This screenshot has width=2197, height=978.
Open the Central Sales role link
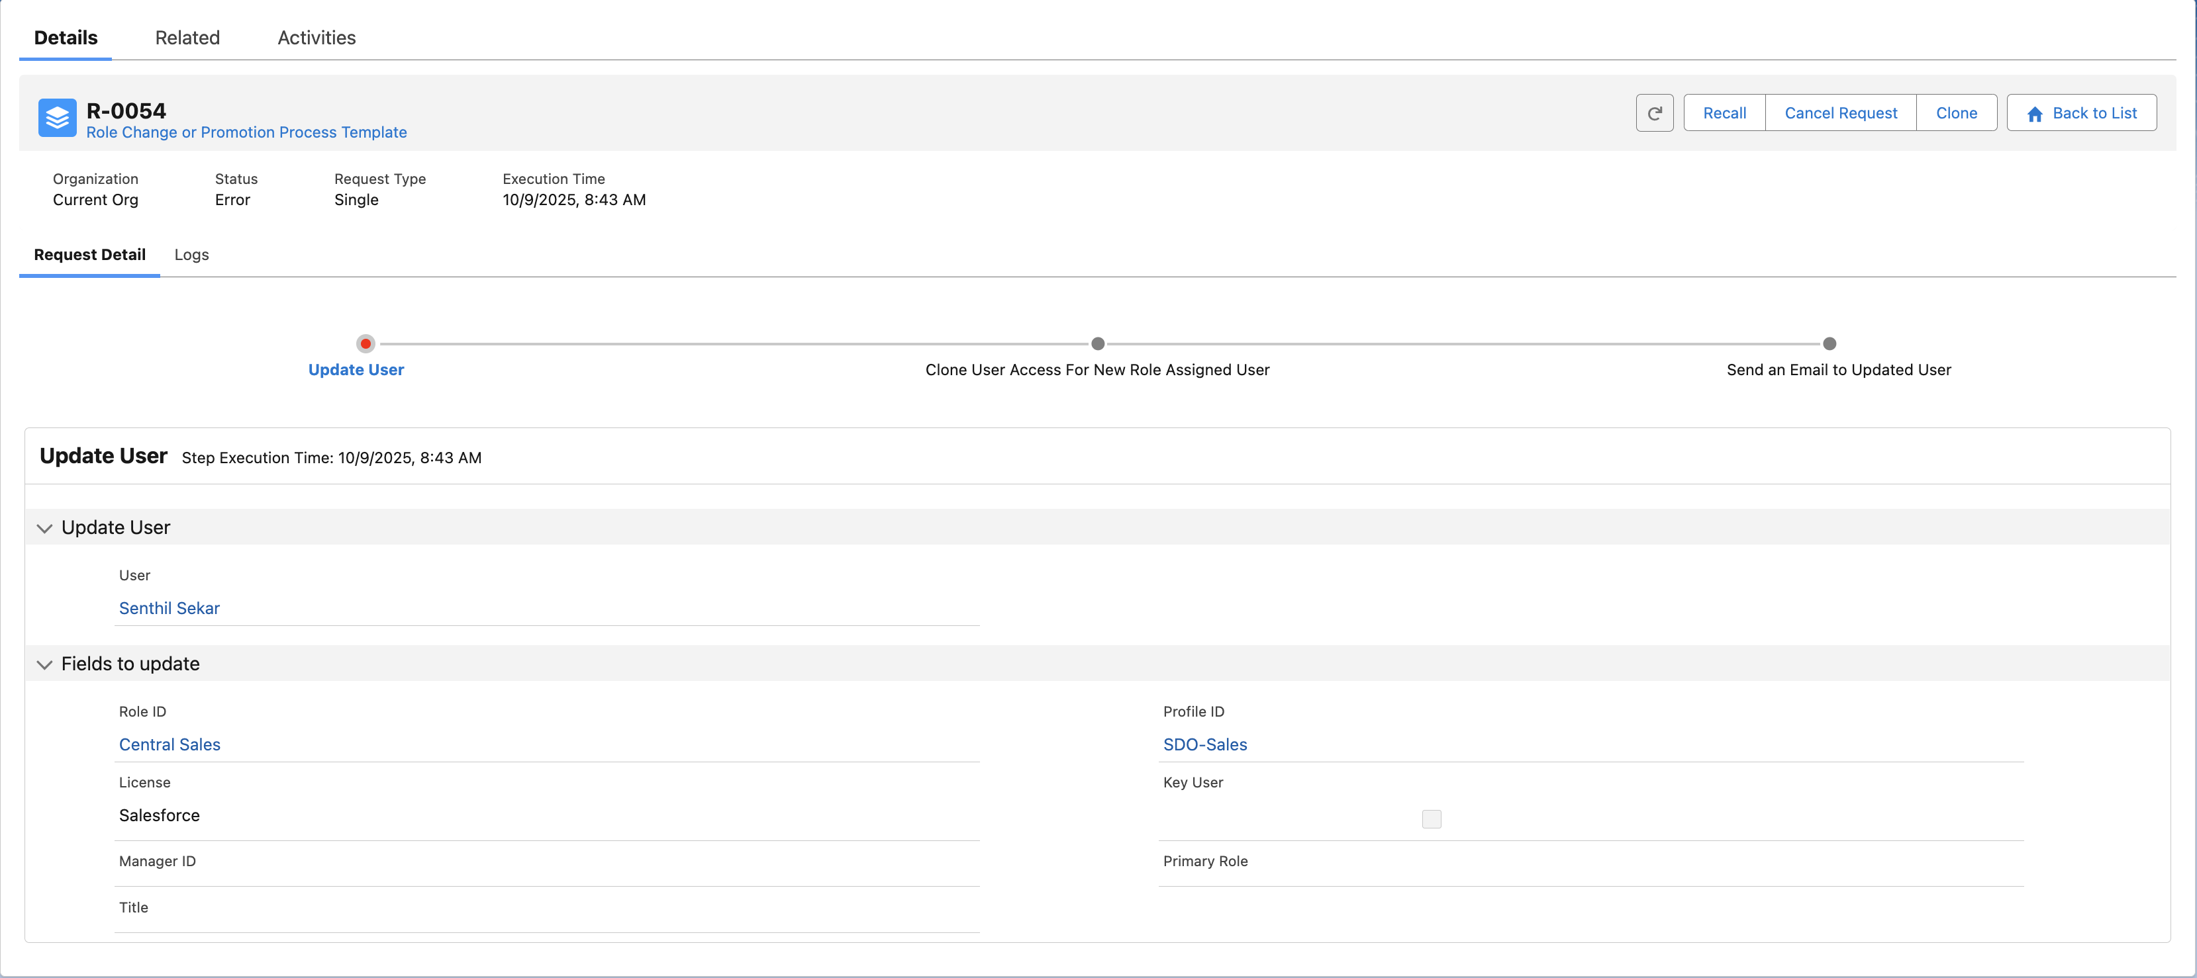click(170, 744)
